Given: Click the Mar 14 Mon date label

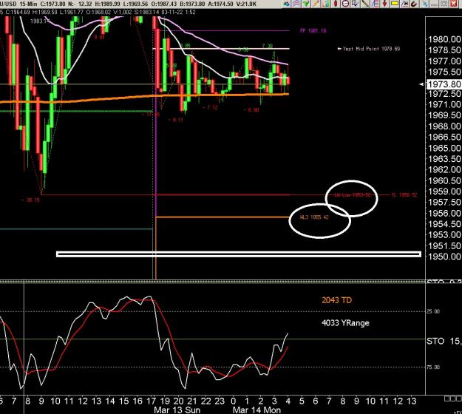Looking at the screenshot, I should (x=257, y=410).
